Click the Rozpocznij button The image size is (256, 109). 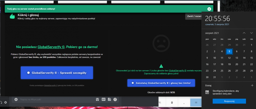(229, 101)
